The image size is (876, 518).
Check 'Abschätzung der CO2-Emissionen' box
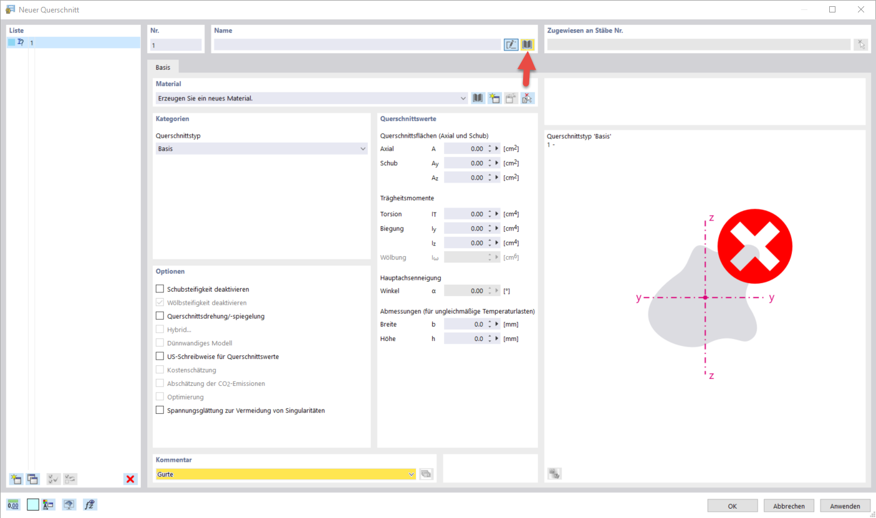(160, 383)
